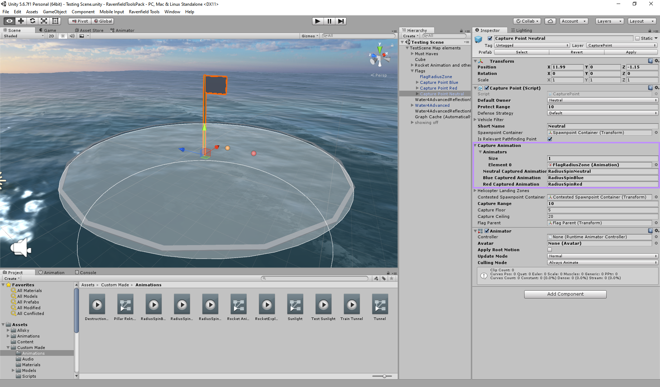Viewport: 660px width, 387px height.
Task: Click the prefab Revert button
Action: (577, 52)
